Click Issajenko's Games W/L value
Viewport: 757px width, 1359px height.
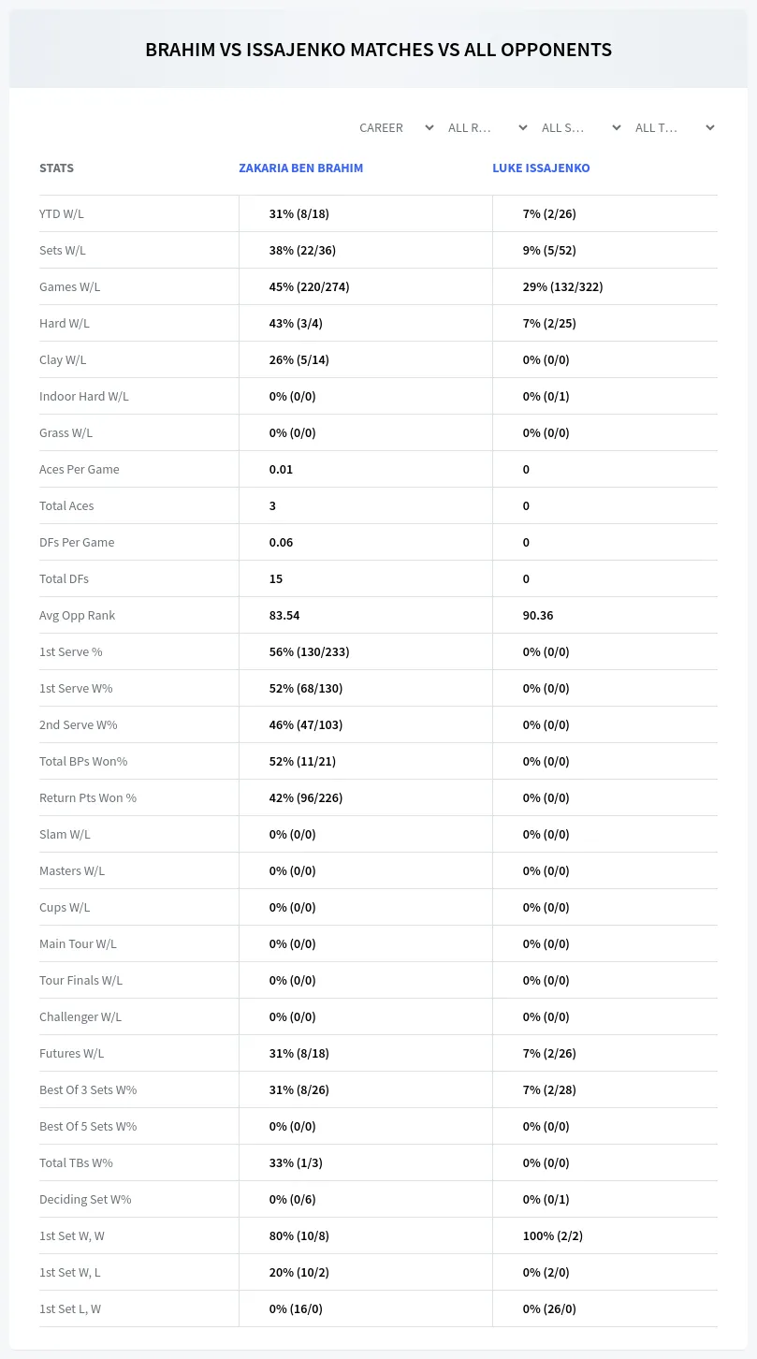(562, 286)
